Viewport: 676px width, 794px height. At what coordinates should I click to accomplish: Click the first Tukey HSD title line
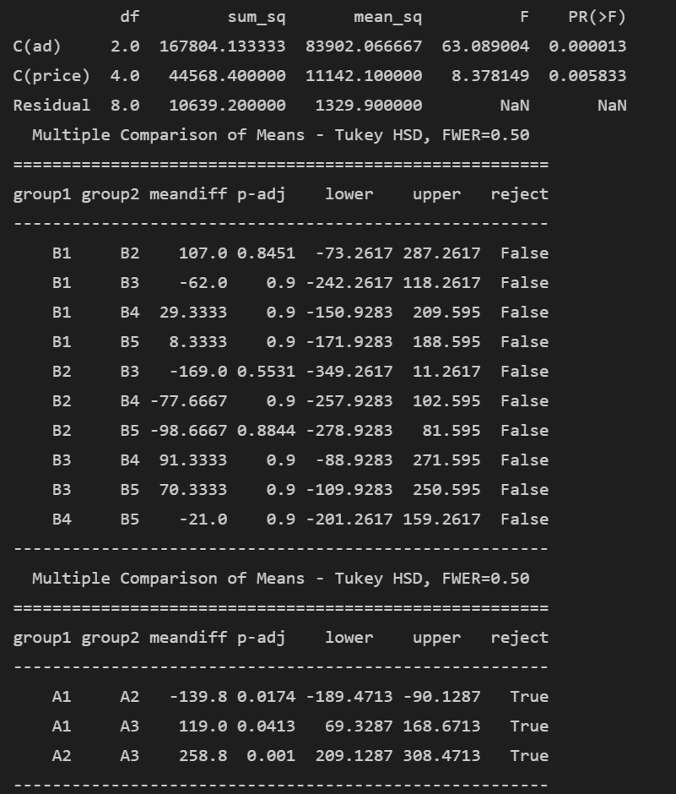pos(280,135)
